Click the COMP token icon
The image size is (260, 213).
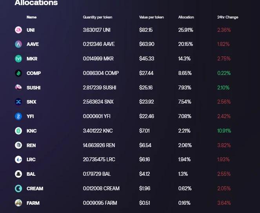(18, 73)
